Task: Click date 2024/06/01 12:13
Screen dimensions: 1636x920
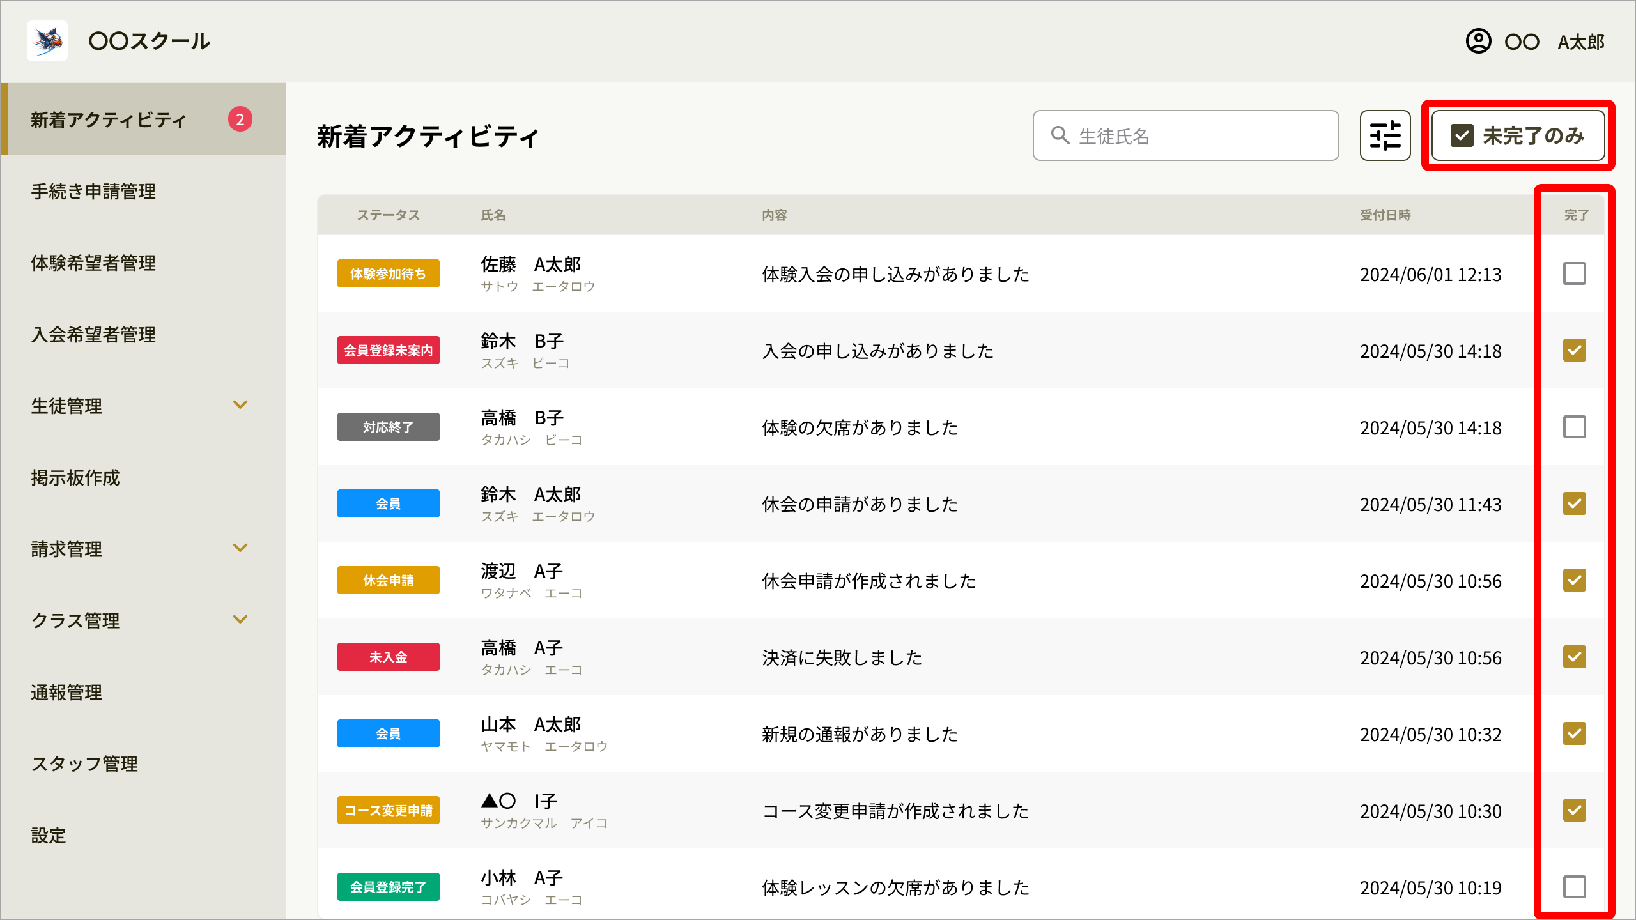Action: (1430, 275)
